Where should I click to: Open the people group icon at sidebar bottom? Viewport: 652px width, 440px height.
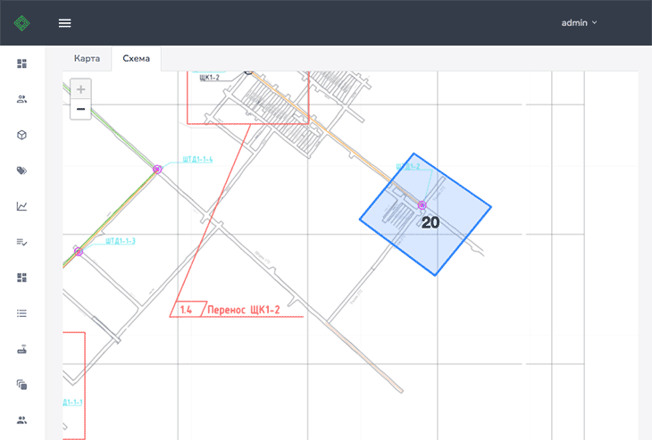click(x=22, y=420)
